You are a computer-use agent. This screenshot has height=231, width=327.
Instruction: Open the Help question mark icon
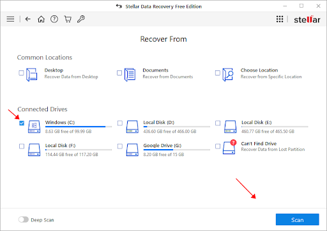54,19
